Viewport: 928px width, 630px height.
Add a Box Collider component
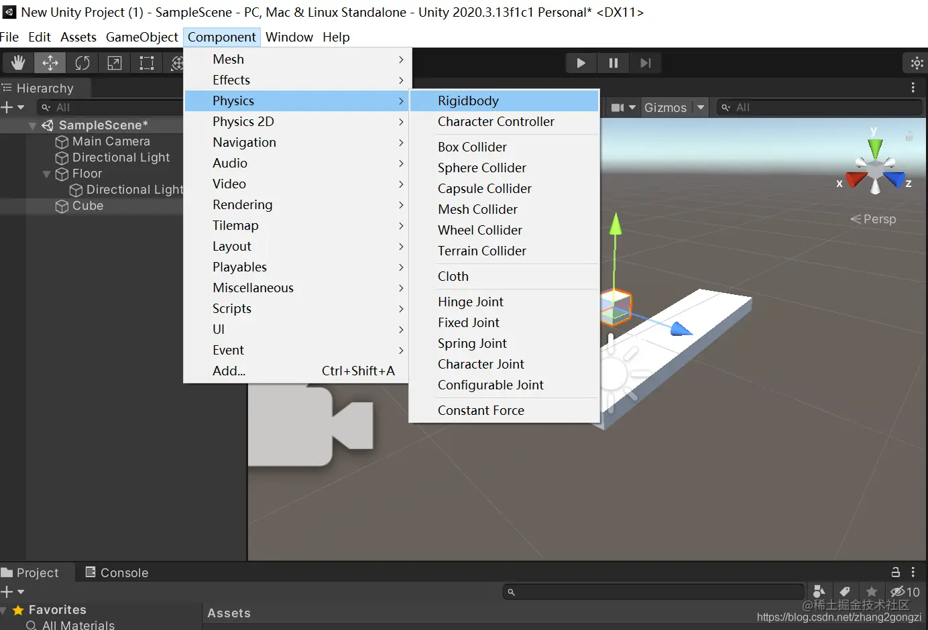click(504, 147)
